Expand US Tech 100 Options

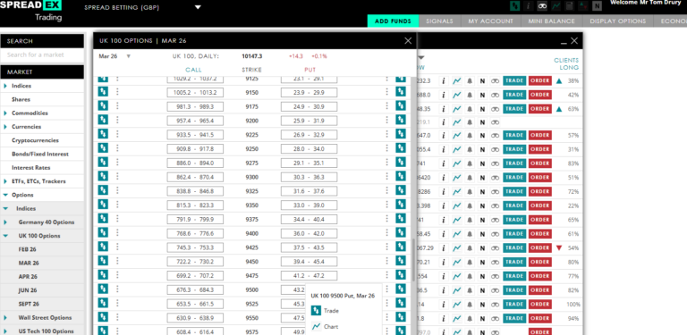click(x=5, y=331)
